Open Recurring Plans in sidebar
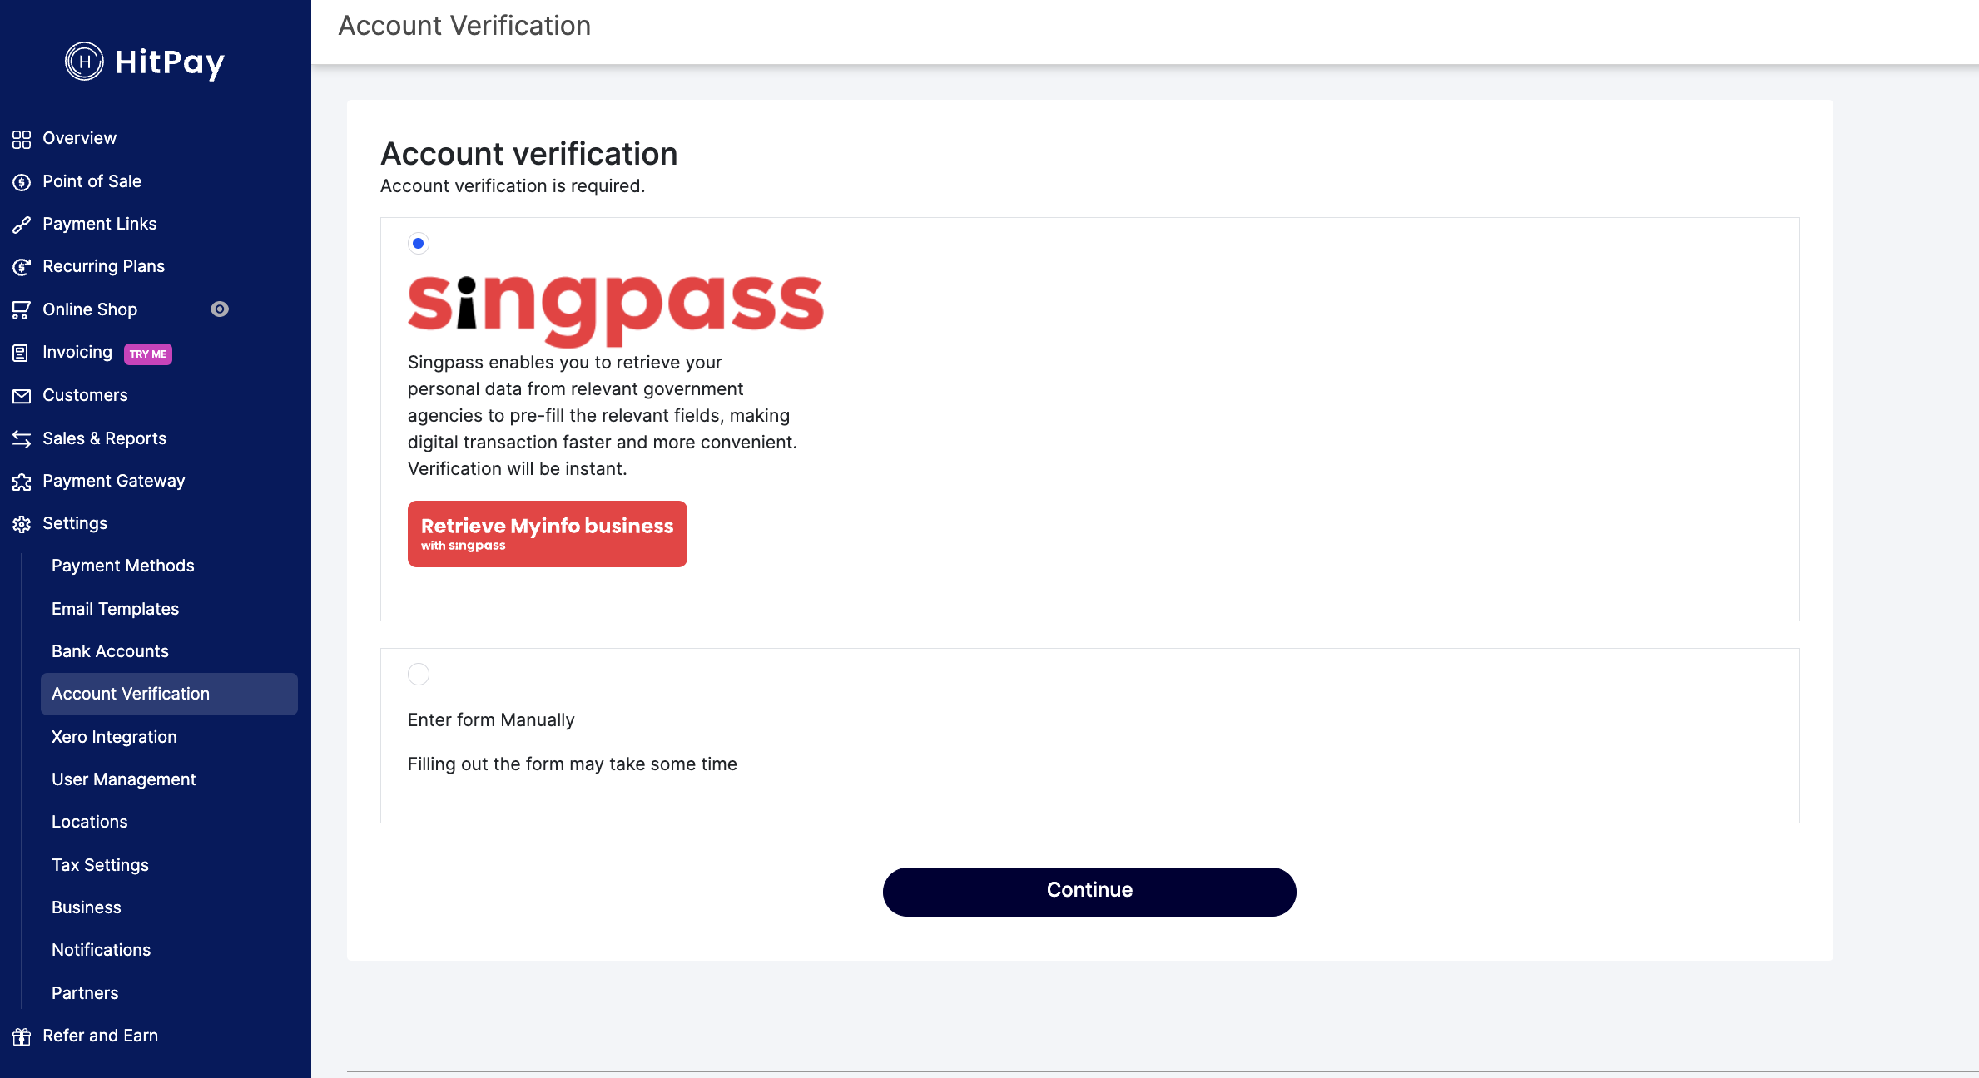 [x=103, y=266]
